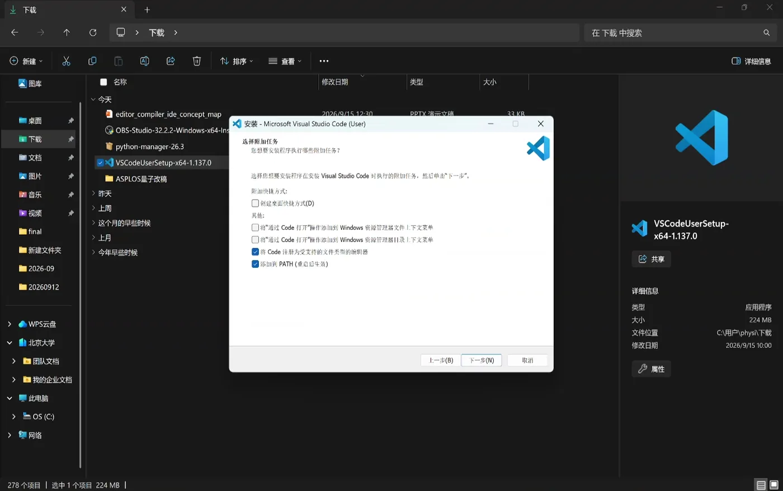
Task: Click the 修改日期 column header
Action: pyautogui.click(x=362, y=82)
